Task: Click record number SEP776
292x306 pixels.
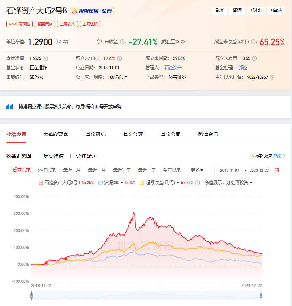Action: (x=36, y=77)
